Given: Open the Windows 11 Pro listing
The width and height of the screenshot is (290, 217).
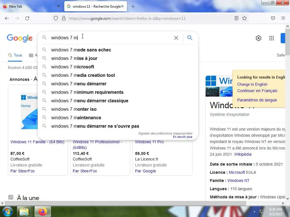Looking at the screenshot, I should 149,142.
